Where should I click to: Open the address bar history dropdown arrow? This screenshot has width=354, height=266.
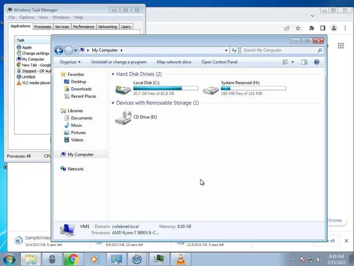(226, 51)
